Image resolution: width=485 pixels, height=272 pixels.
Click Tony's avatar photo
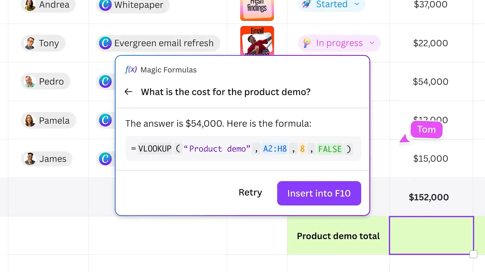(30, 43)
